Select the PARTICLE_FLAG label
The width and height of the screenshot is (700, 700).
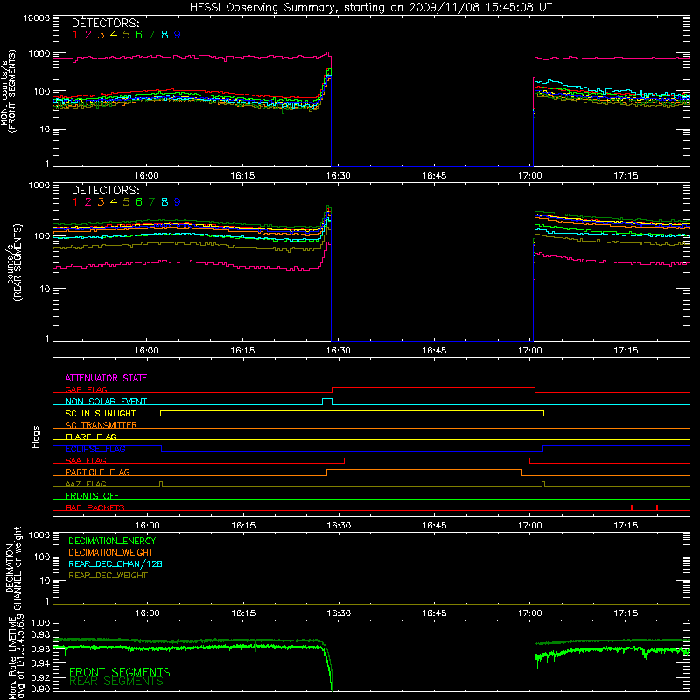tap(98, 472)
